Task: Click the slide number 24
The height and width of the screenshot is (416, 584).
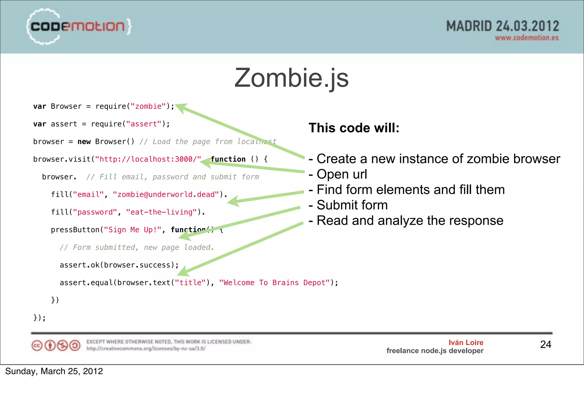Action: point(546,345)
